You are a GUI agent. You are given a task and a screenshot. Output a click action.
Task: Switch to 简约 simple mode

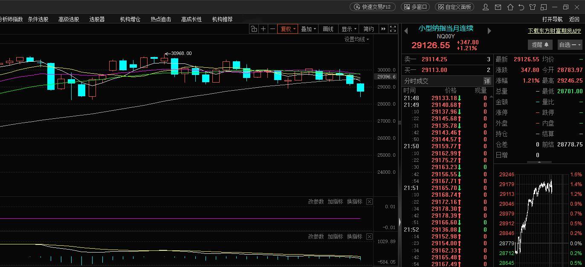coord(369,29)
